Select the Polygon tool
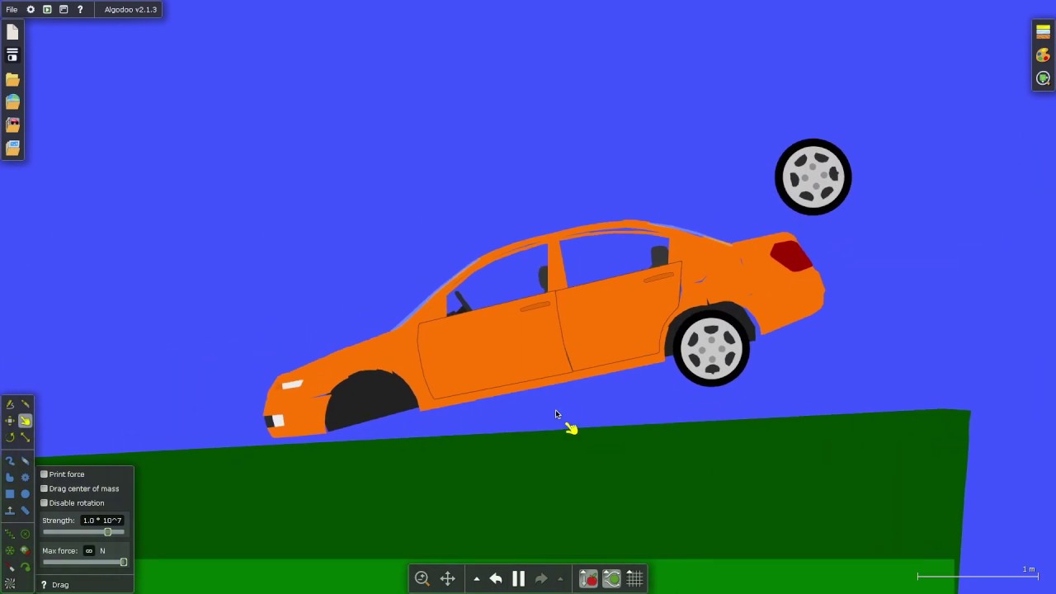Screen dimensions: 1056x594 [x=10, y=477]
